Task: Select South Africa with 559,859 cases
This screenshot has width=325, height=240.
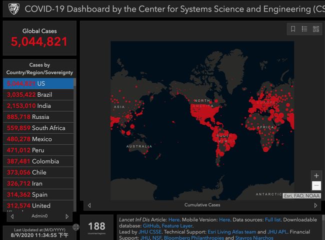Action: coord(38,128)
